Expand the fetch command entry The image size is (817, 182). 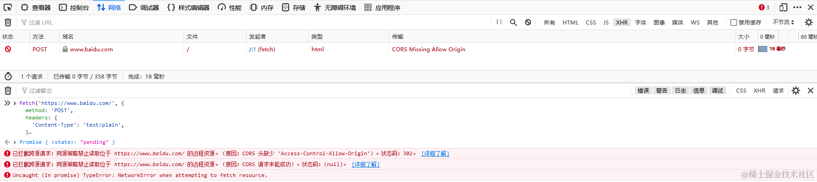click(15, 103)
